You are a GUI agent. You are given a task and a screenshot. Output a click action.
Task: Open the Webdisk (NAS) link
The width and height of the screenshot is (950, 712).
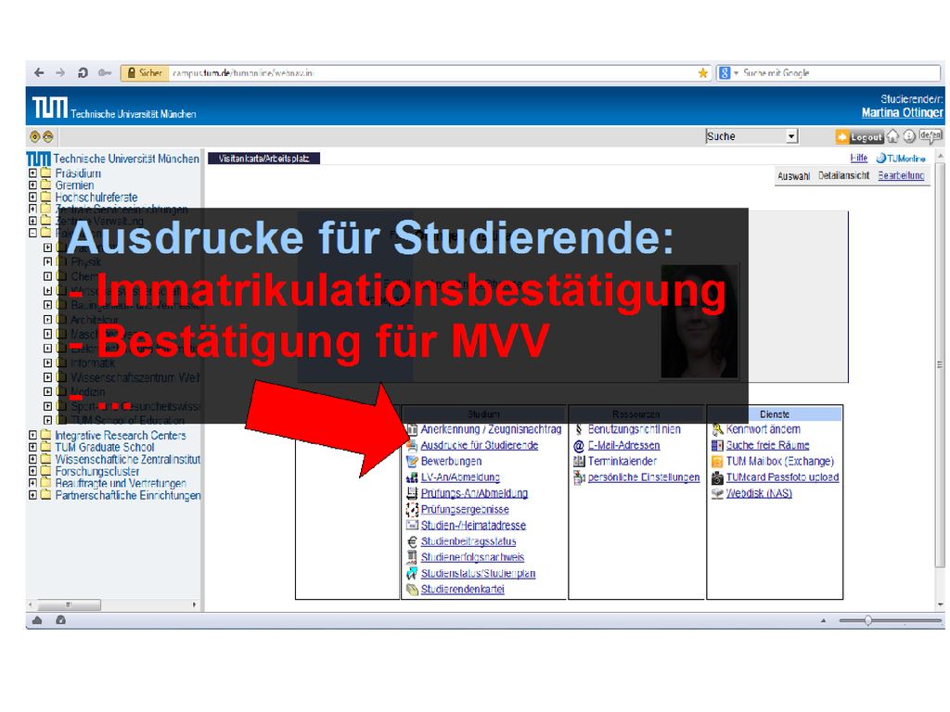(x=759, y=493)
